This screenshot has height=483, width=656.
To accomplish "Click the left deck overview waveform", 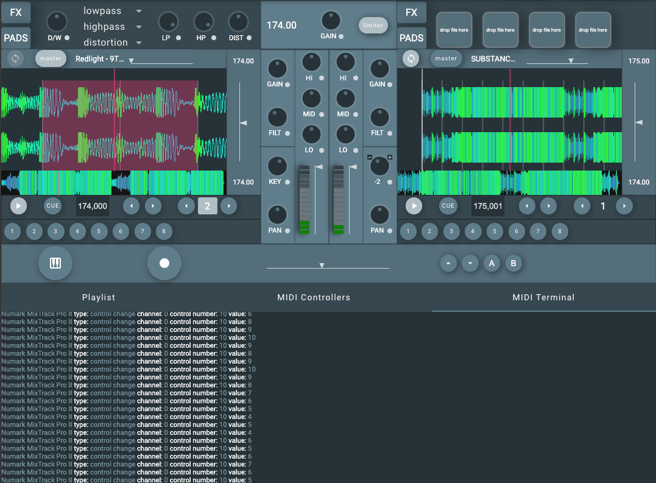I will coord(113,183).
